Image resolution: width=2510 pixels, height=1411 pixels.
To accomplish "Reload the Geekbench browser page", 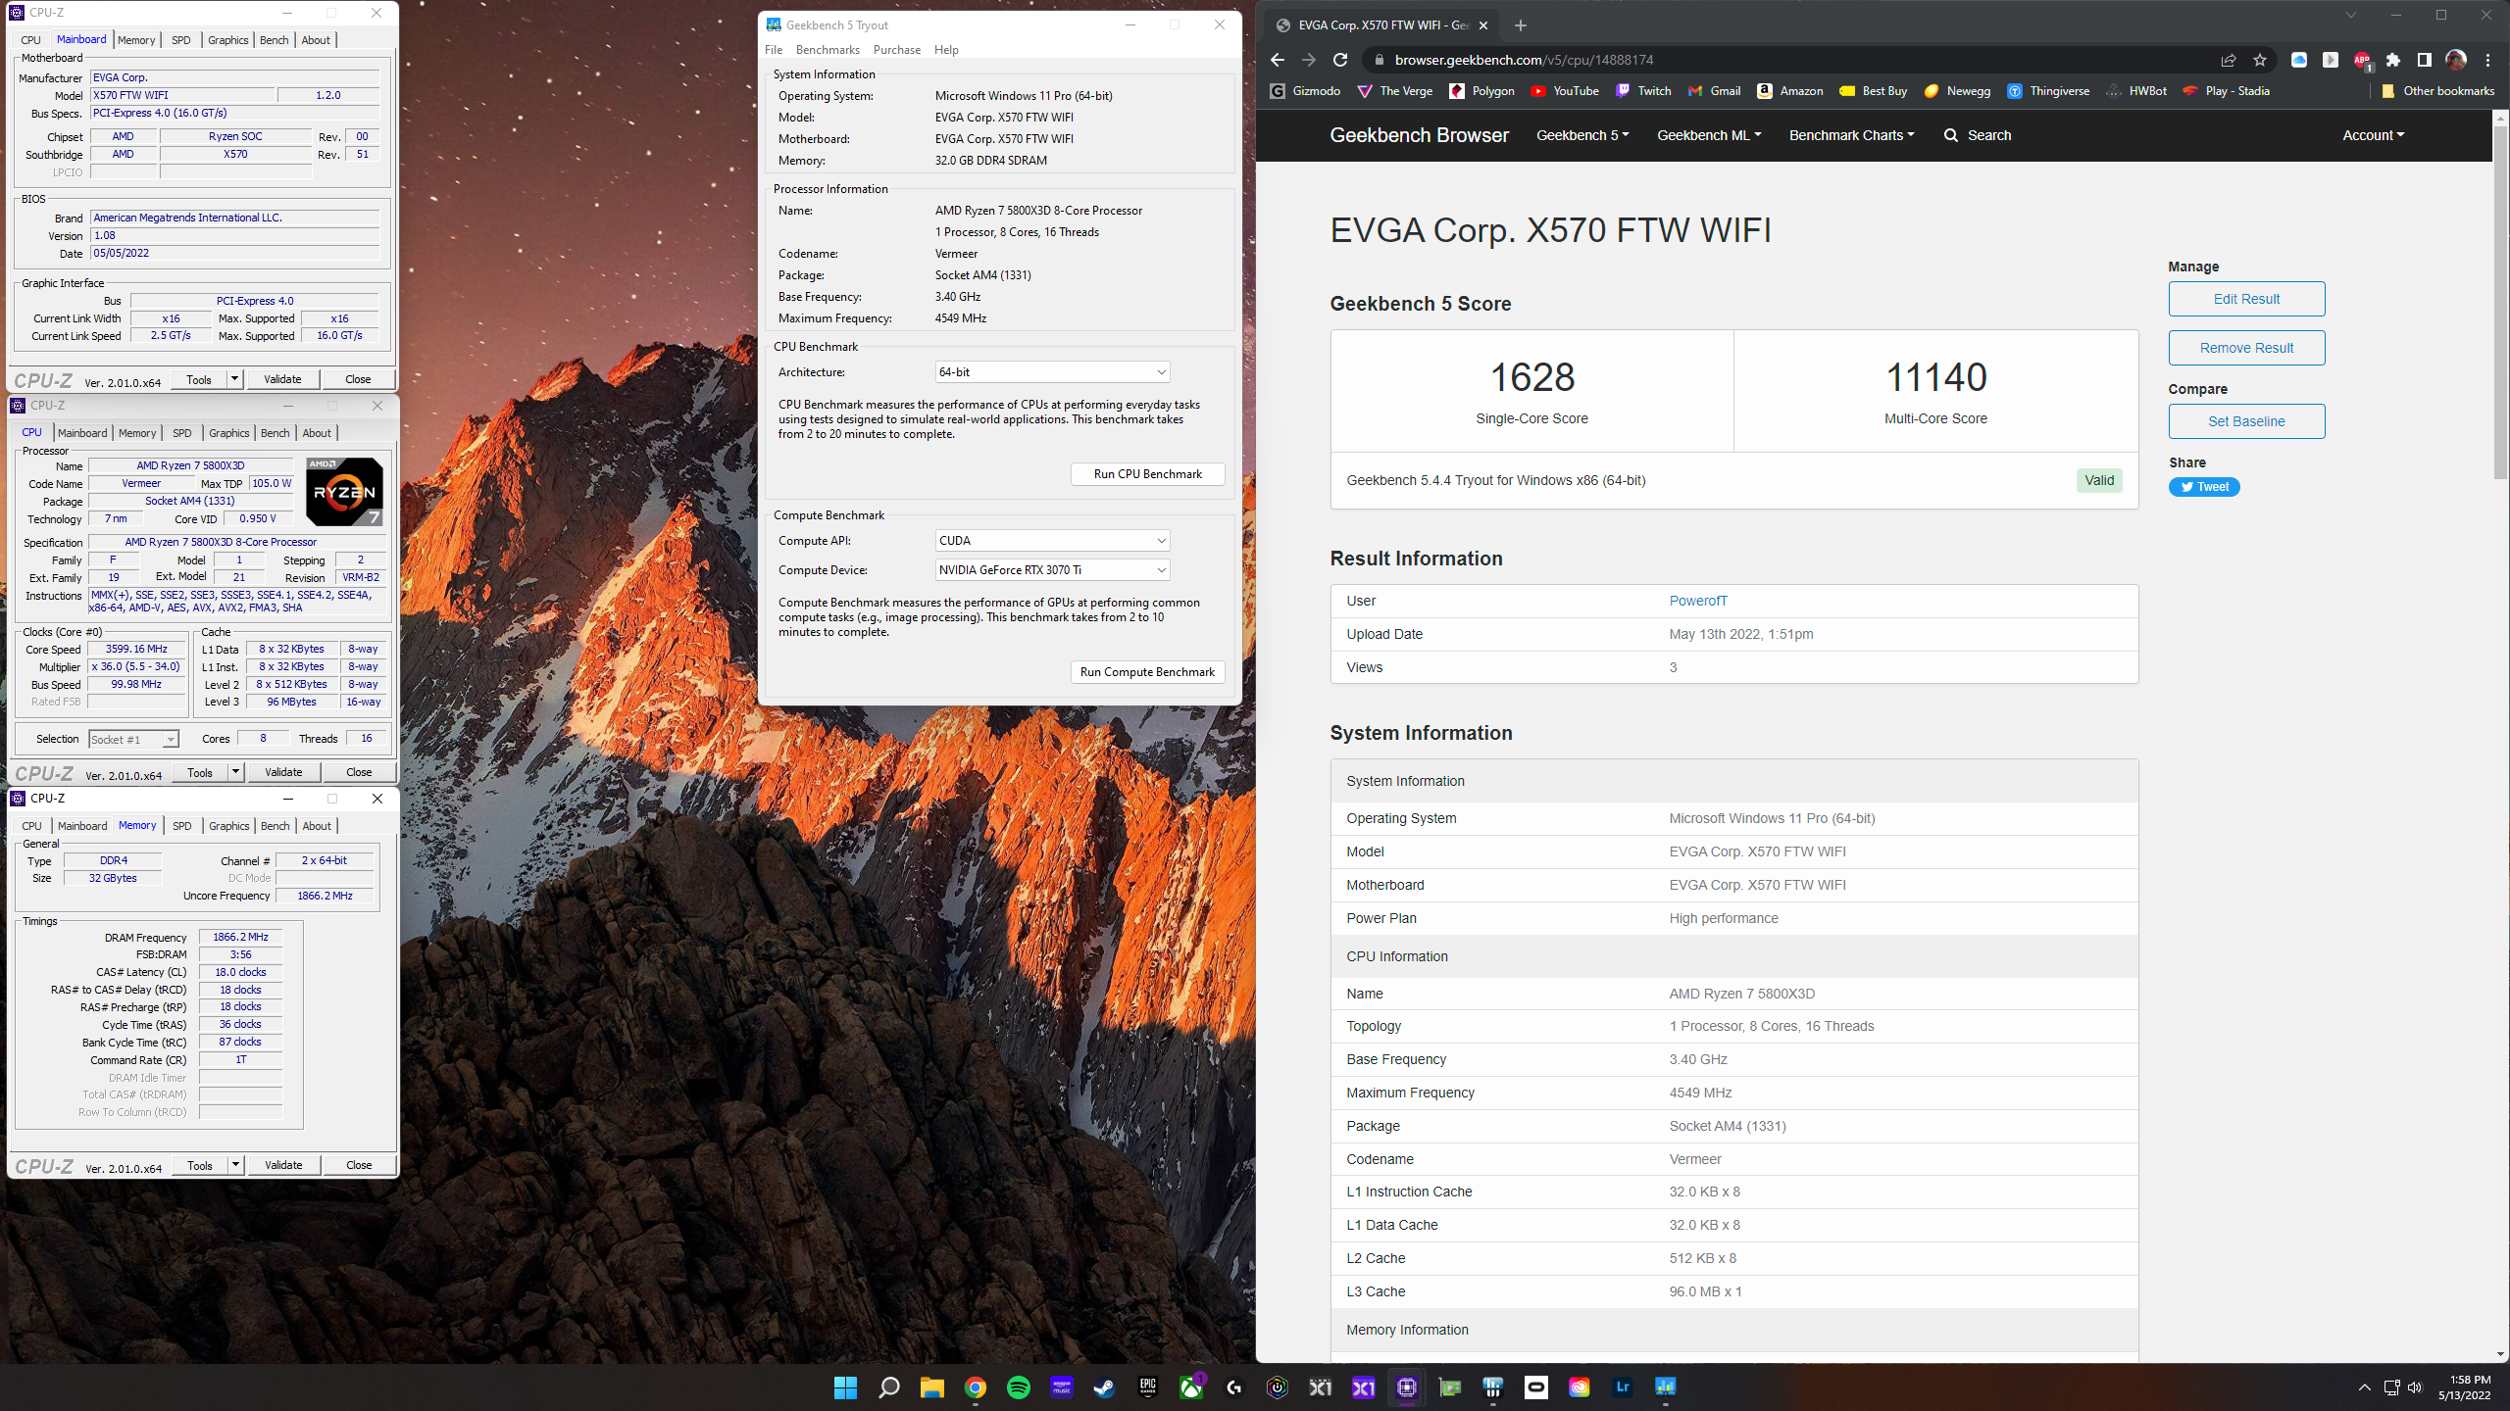I will coord(1340,60).
